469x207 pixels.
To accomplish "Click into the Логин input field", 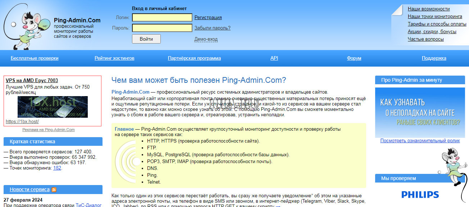I will point(162,17).
